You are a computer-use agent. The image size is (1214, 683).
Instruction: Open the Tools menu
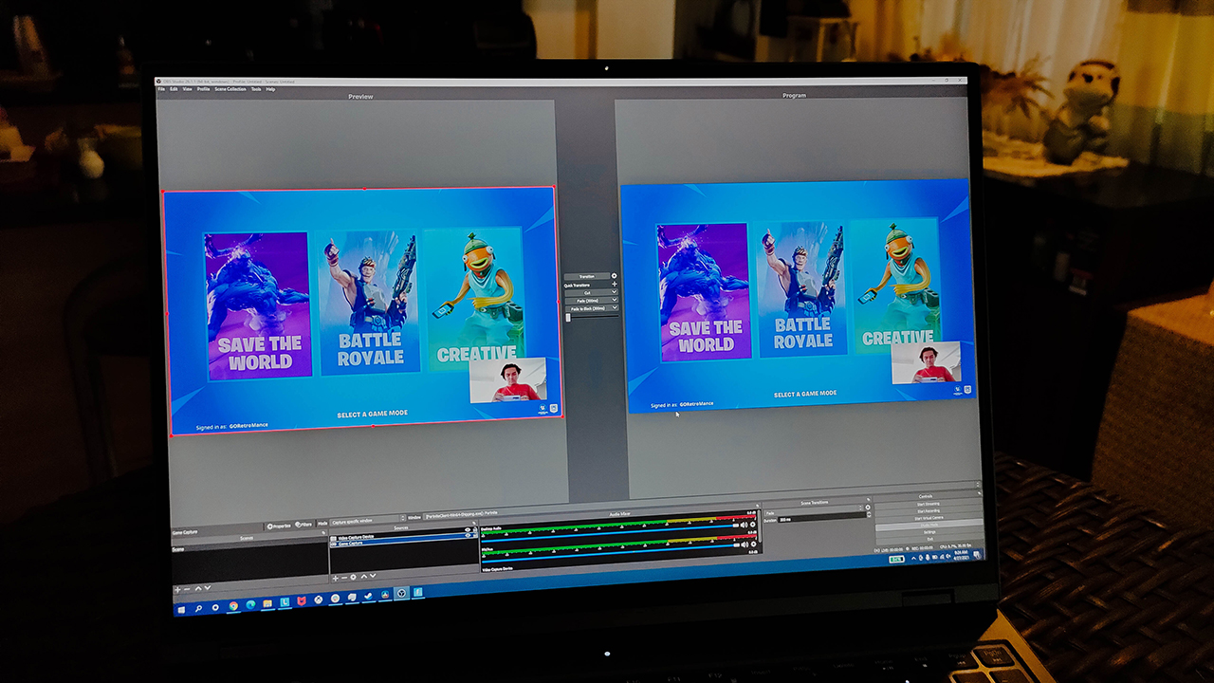click(256, 89)
